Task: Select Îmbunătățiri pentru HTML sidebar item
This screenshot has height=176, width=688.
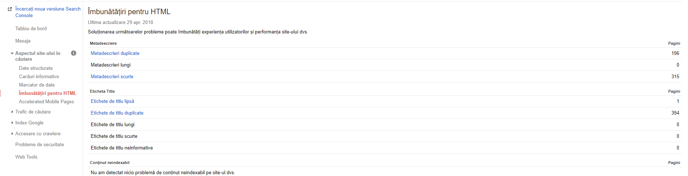Action: 48,93
